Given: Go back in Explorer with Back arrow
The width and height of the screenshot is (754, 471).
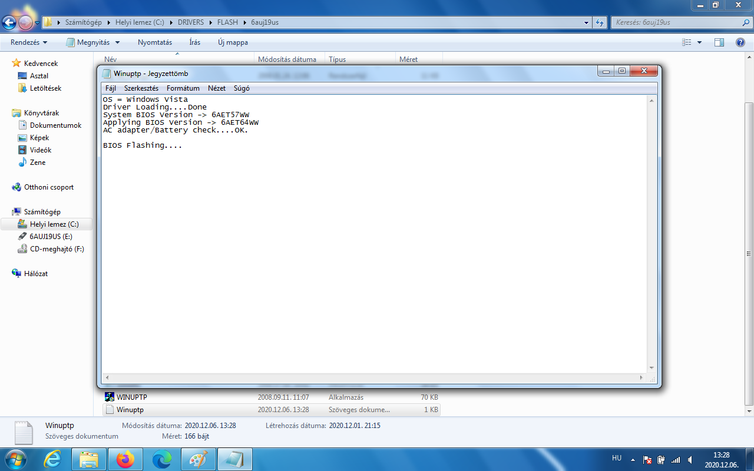Looking at the screenshot, I should pyautogui.click(x=9, y=23).
